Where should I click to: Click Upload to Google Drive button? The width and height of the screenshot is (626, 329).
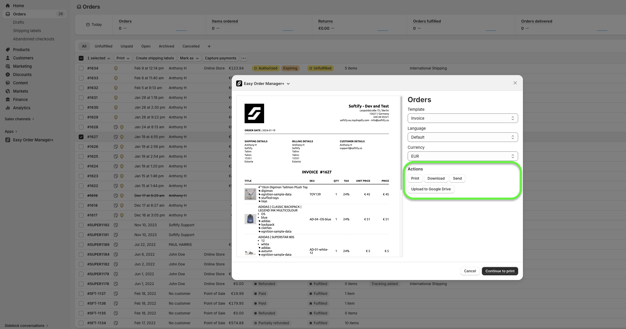pyautogui.click(x=431, y=189)
